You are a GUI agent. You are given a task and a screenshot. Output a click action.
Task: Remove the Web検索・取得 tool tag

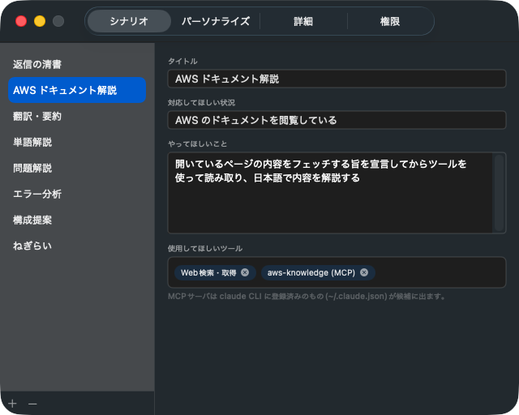[245, 272]
